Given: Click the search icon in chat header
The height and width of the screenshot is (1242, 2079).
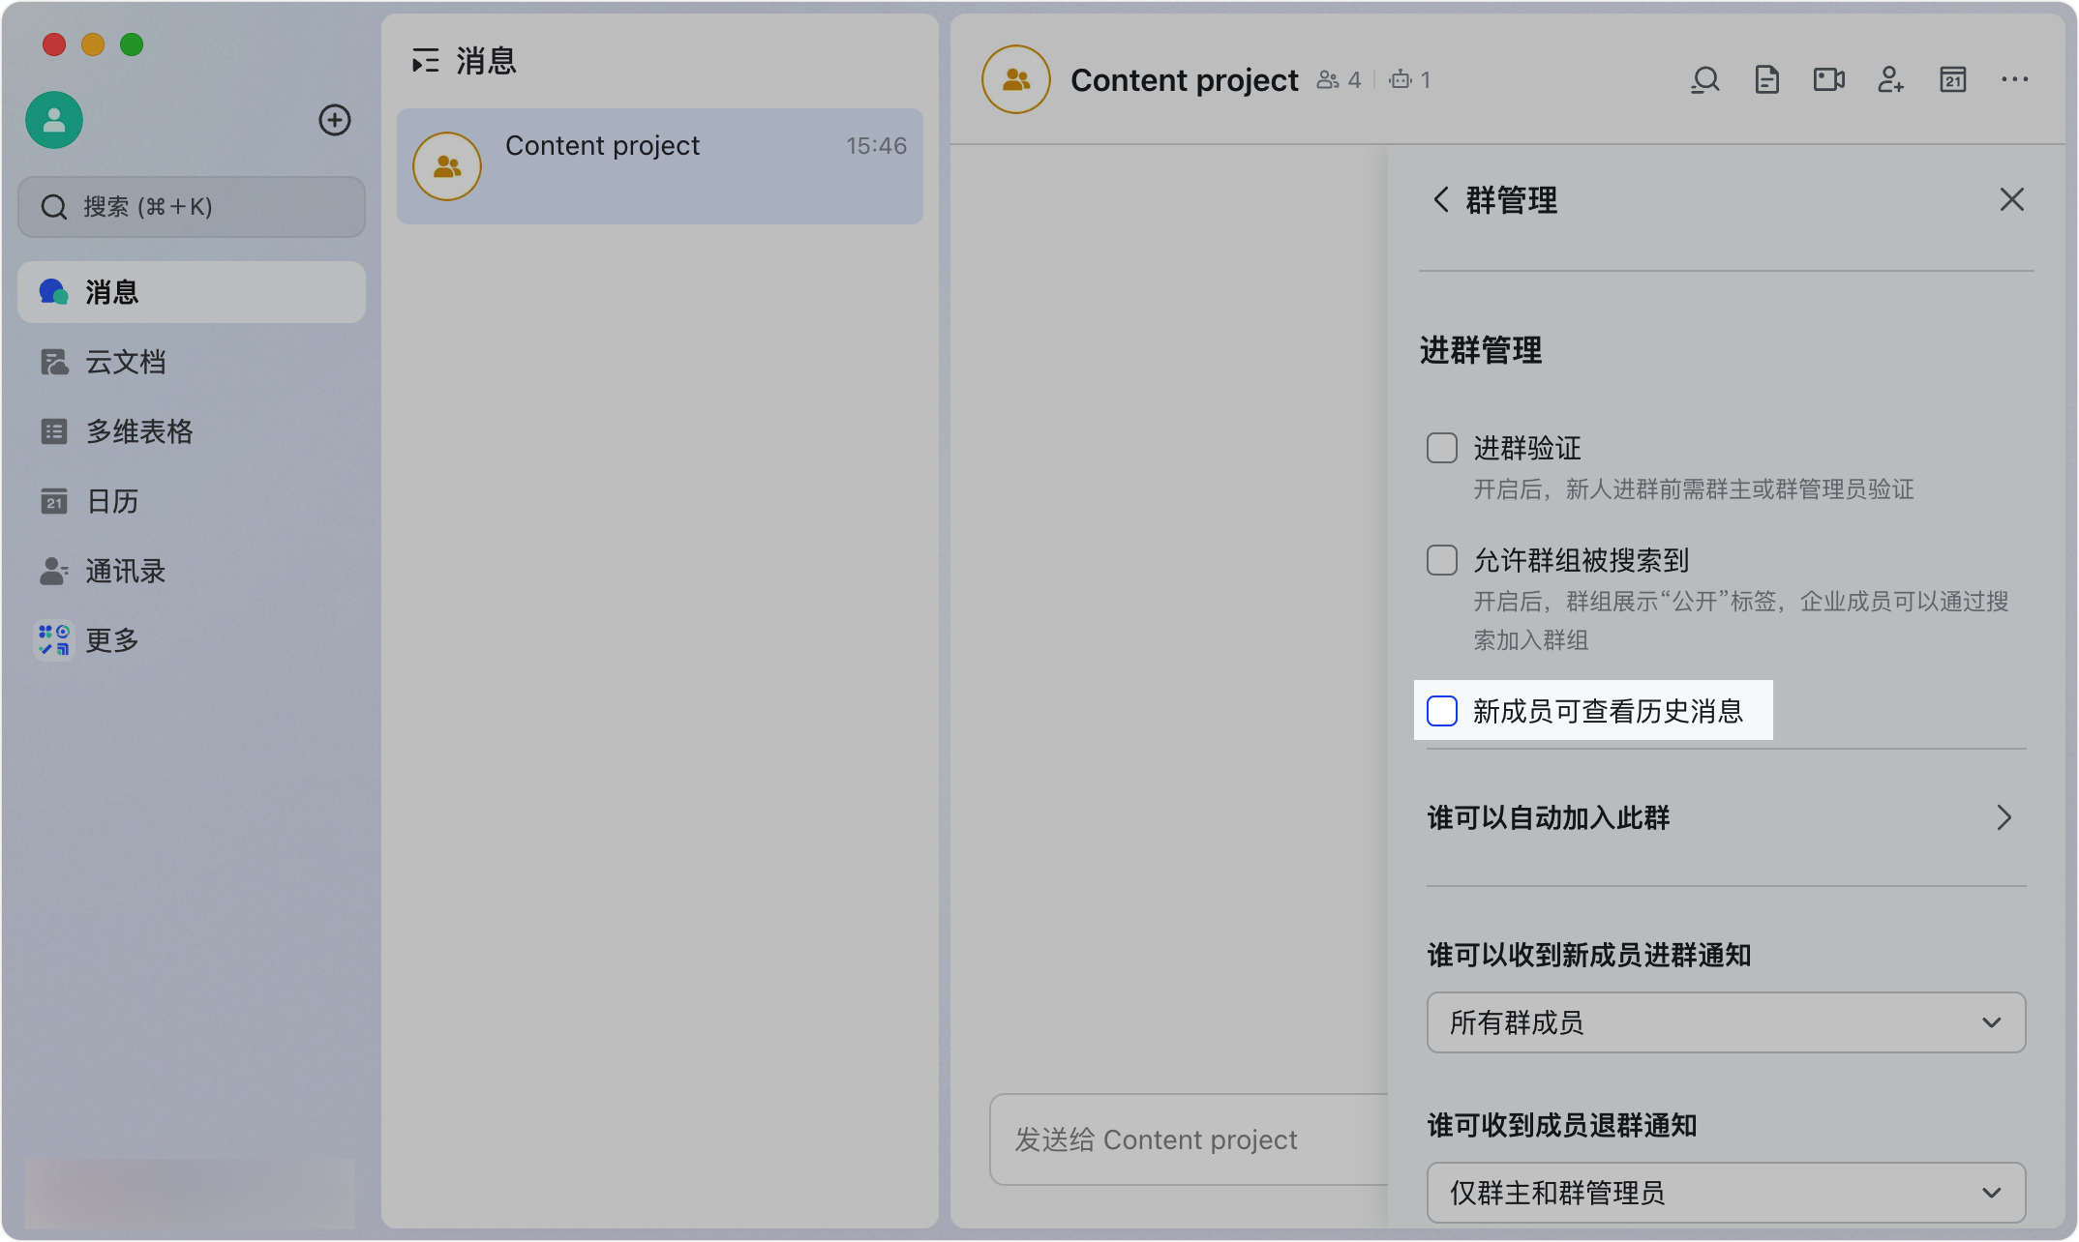Looking at the screenshot, I should pyautogui.click(x=1705, y=80).
